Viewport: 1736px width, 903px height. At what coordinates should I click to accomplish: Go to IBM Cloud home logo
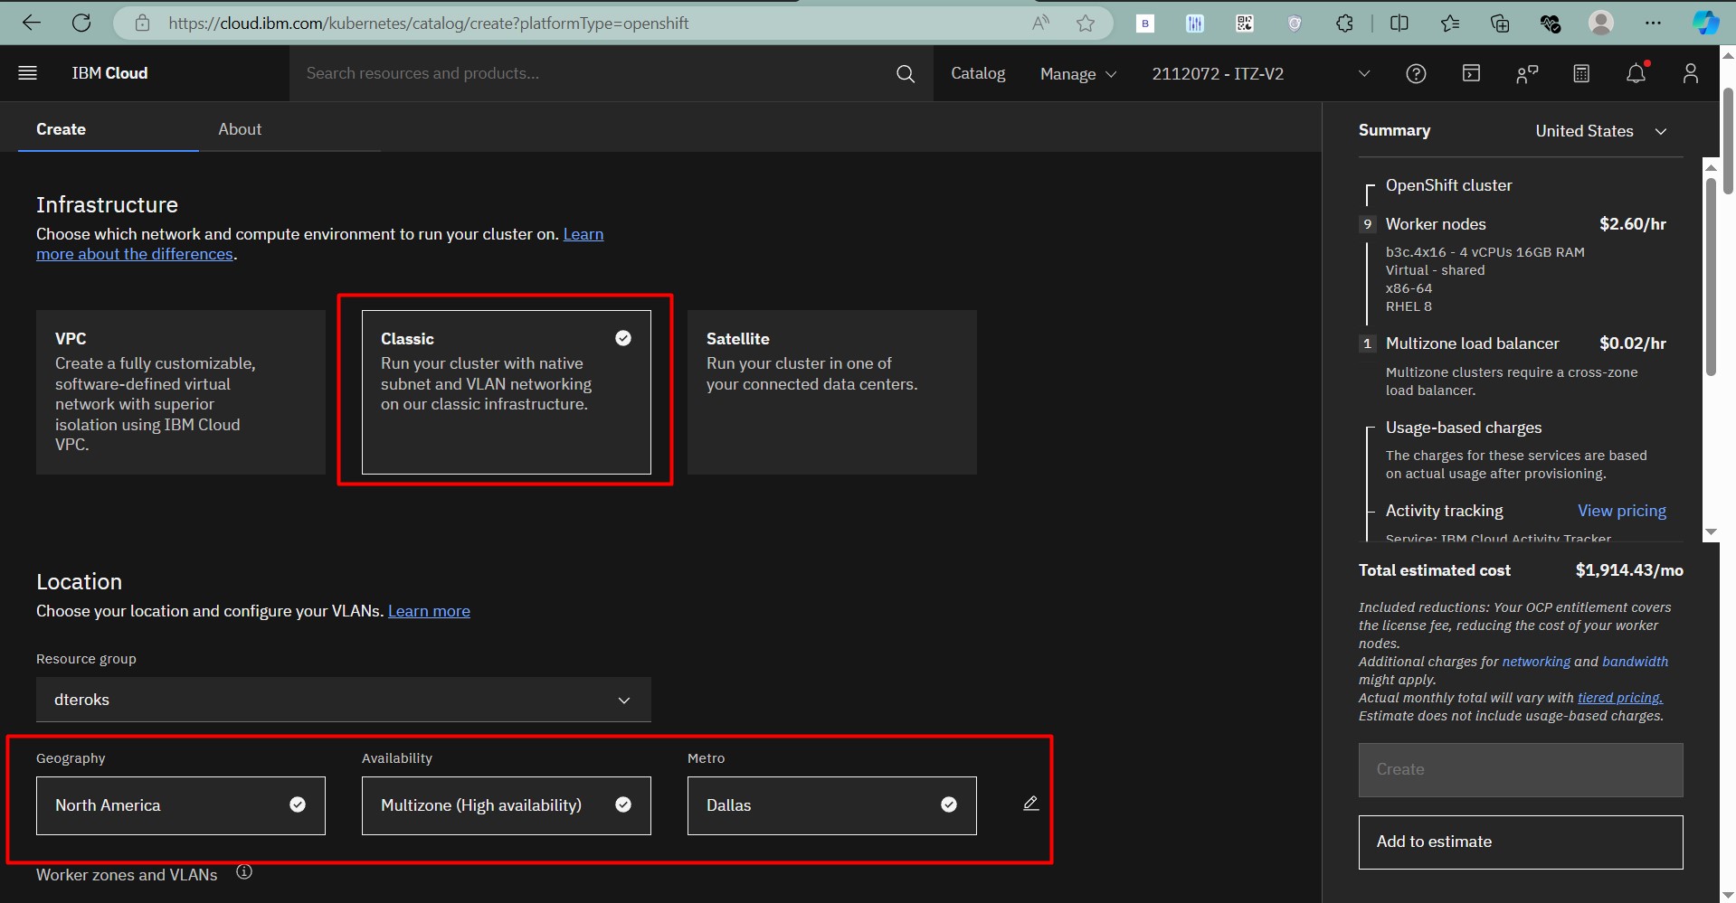click(x=109, y=73)
